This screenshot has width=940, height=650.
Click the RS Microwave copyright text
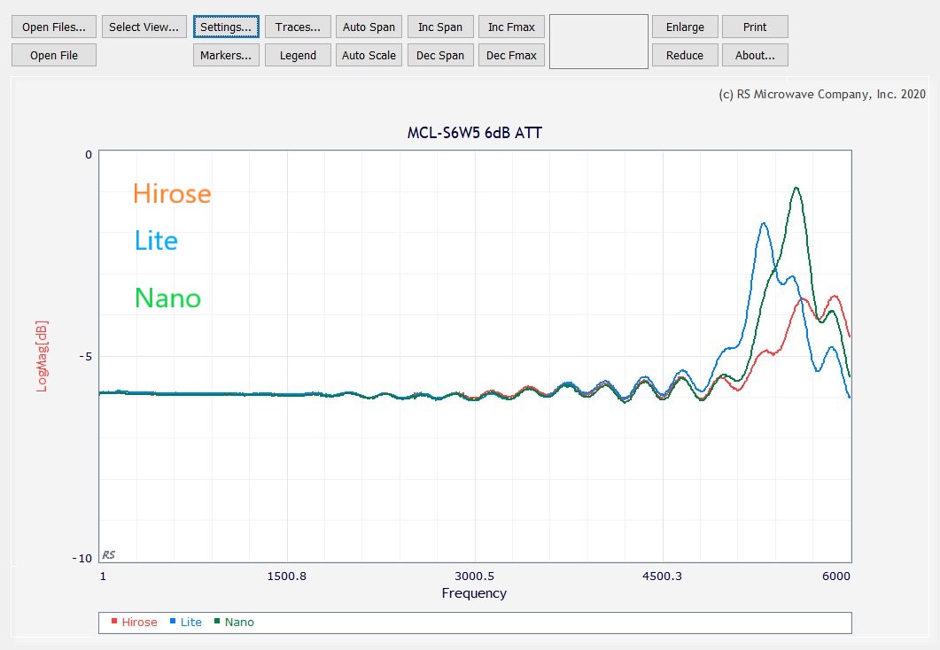[822, 94]
